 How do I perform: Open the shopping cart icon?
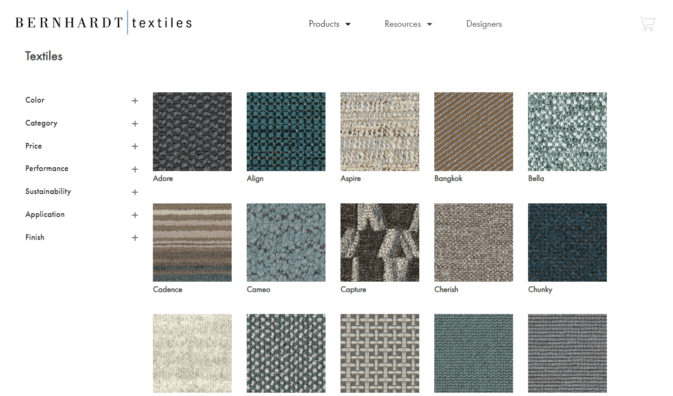(647, 23)
